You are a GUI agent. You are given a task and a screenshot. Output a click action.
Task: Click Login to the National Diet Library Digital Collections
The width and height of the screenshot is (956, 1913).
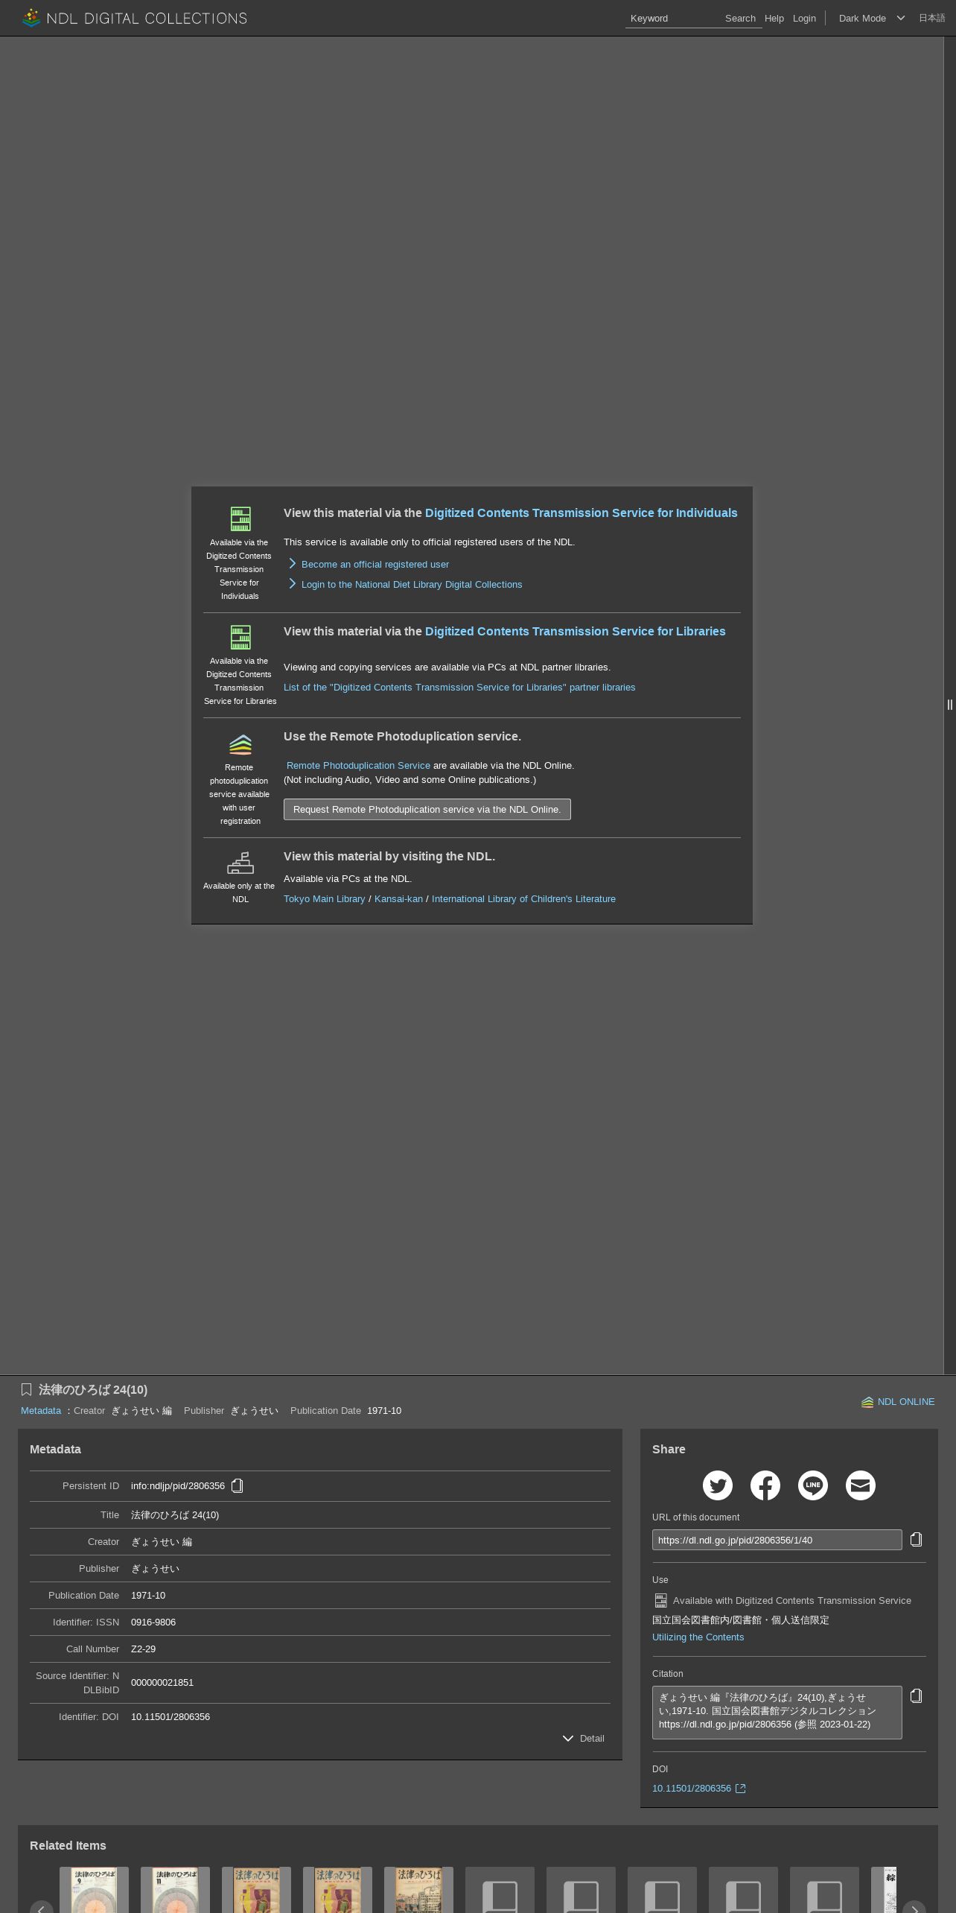pos(412,585)
